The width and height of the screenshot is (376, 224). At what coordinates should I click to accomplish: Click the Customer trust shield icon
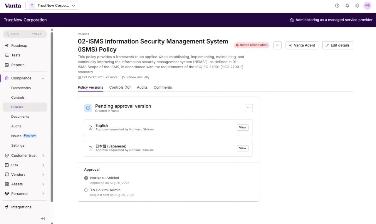[7, 155]
